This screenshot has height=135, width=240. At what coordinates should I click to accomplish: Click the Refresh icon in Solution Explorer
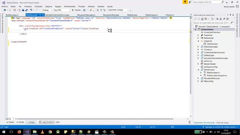[x=220, y=19]
